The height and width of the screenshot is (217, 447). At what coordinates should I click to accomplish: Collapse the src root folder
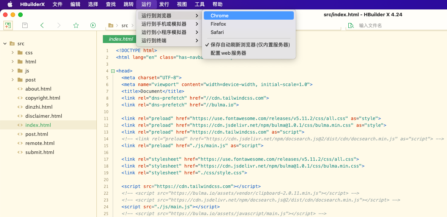[5, 43]
